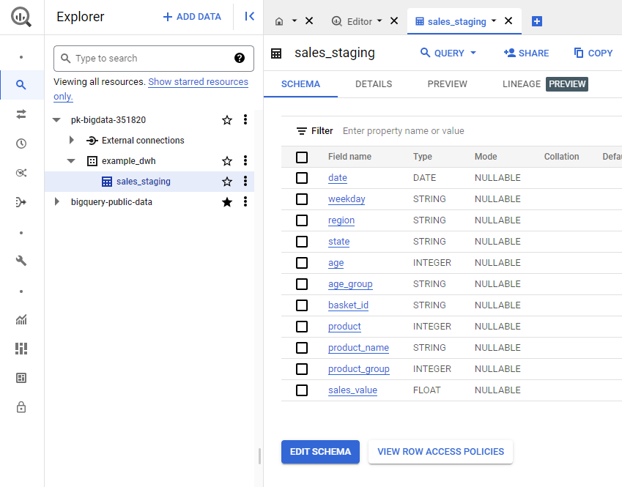Collapse the pk-bigdata-351820 project tree

(x=56, y=119)
